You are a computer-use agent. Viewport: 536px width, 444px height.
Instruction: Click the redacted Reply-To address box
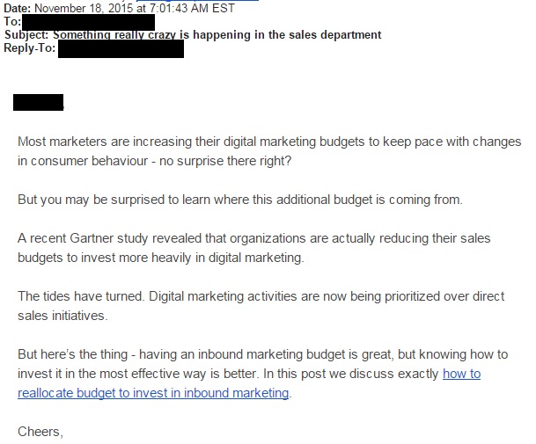tap(121, 48)
